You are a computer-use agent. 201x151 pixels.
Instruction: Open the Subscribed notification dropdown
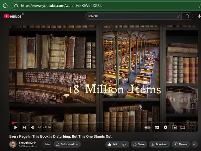click(x=67, y=144)
